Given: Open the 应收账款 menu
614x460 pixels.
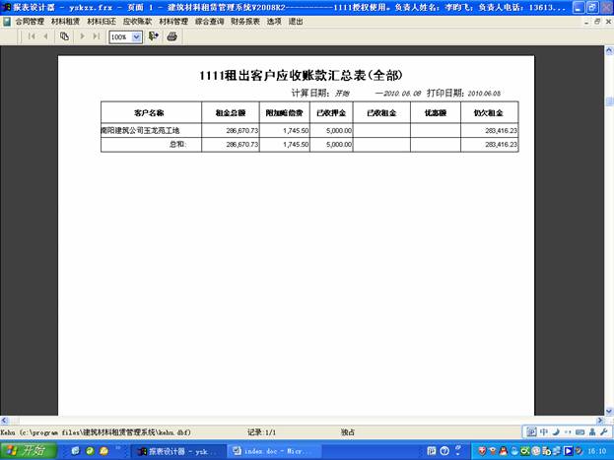Looking at the screenshot, I should 137,20.
